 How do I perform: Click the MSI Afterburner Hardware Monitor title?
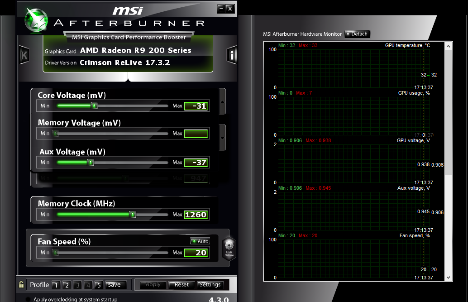(x=302, y=34)
